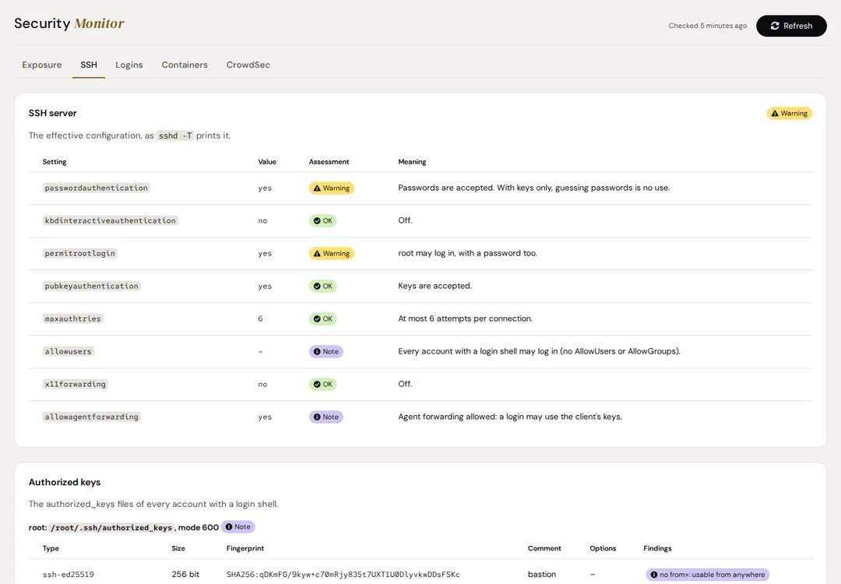Click the maxauthtries value 6
This screenshot has width=841, height=584.
(x=261, y=319)
